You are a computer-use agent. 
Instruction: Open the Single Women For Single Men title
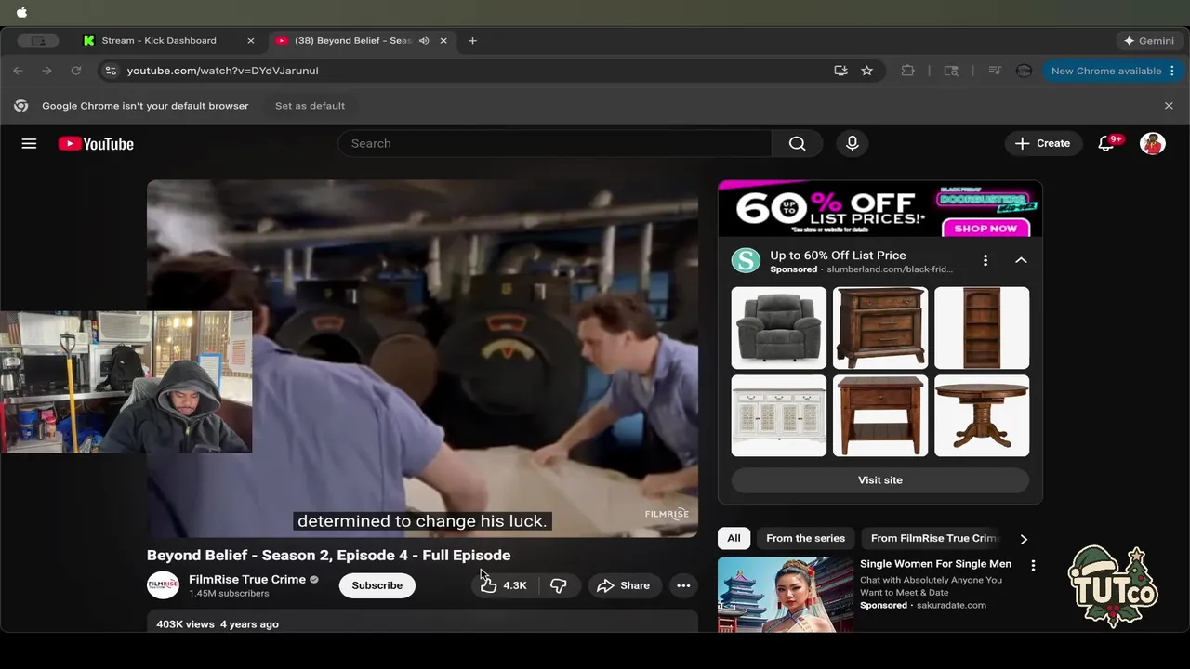(x=935, y=564)
